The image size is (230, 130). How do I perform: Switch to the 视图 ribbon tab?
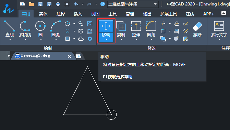click(95, 14)
